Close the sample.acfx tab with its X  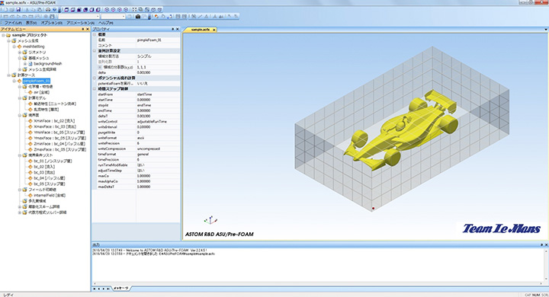tap(214, 30)
